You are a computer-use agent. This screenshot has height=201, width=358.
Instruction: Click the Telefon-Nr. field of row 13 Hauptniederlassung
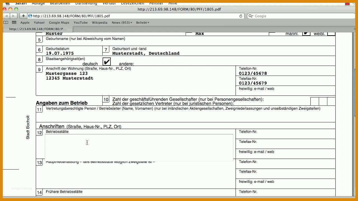[285, 164]
